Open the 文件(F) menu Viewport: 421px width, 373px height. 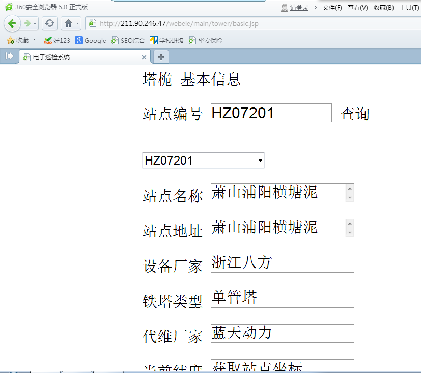point(332,8)
